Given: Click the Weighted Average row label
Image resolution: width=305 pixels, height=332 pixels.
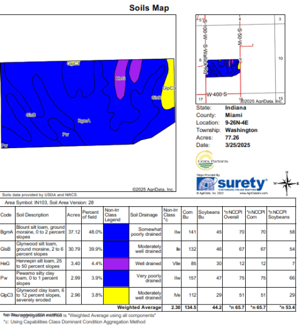Looking at the screenshot, I should tap(139, 307).
